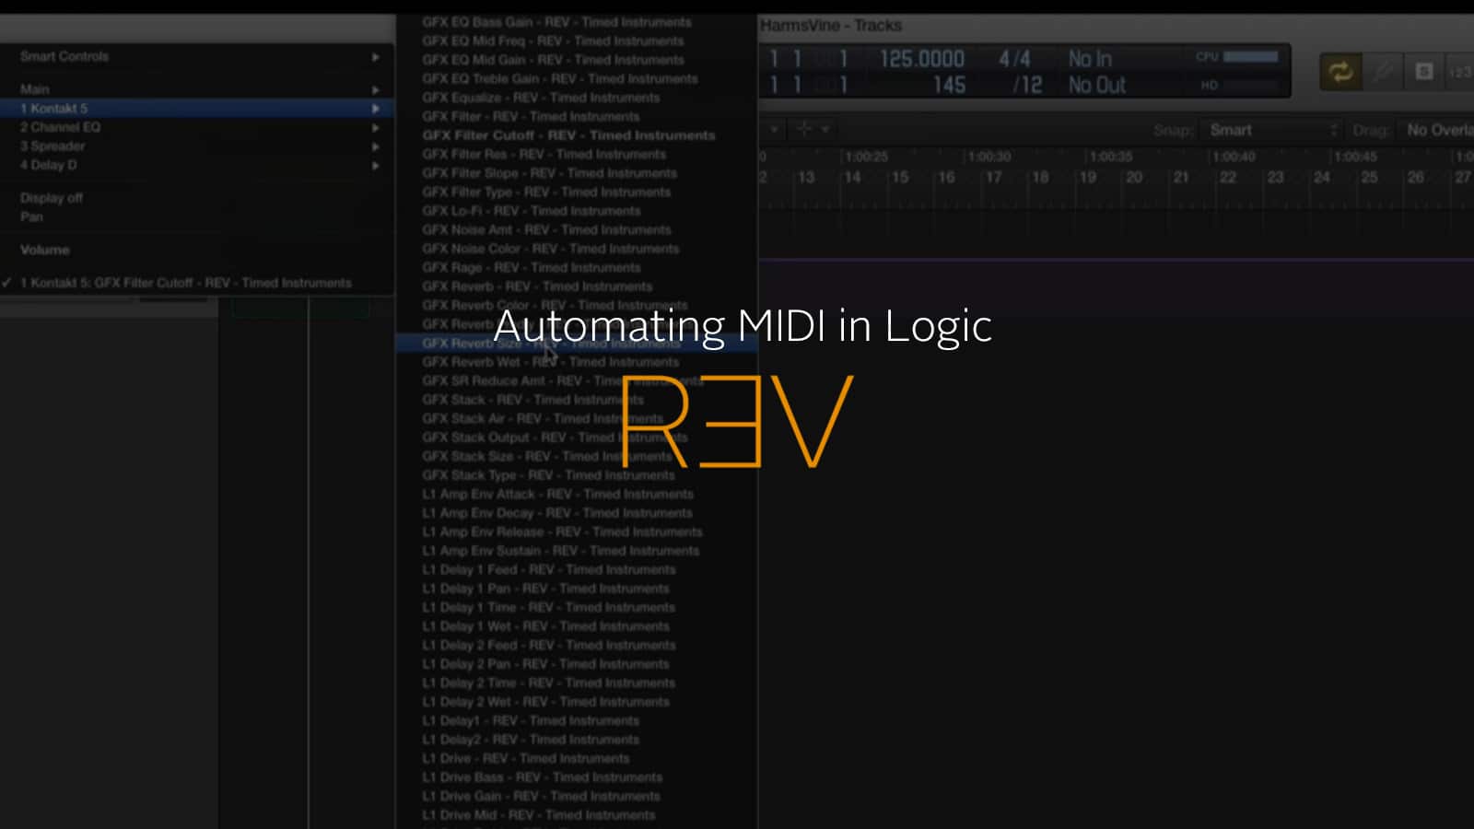Toggle the 123 count-in button
The height and width of the screenshot is (829, 1474).
point(1460,71)
